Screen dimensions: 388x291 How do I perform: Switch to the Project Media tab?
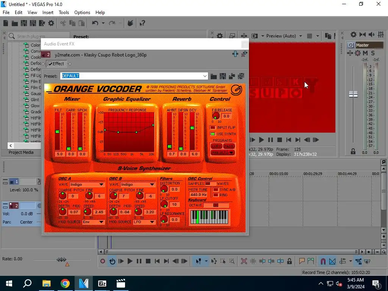(x=21, y=152)
